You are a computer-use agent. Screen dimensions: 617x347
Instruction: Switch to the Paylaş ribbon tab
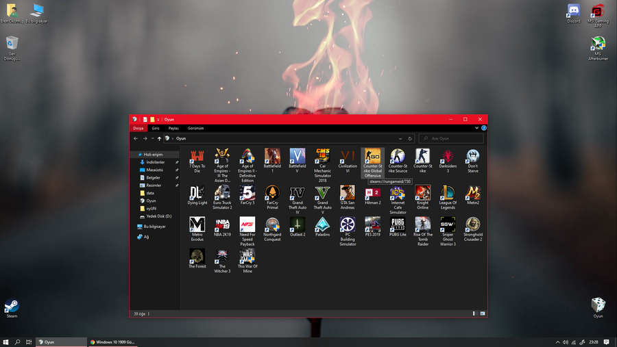tap(173, 128)
